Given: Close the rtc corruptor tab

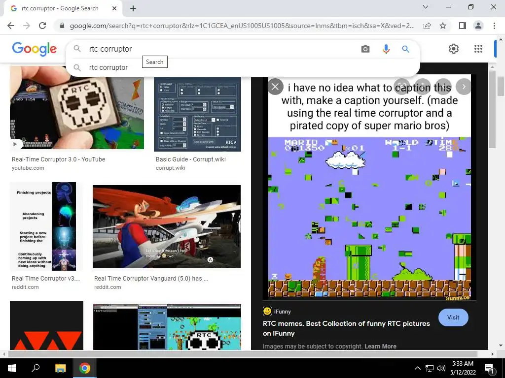Looking at the screenshot, I should 114,8.
